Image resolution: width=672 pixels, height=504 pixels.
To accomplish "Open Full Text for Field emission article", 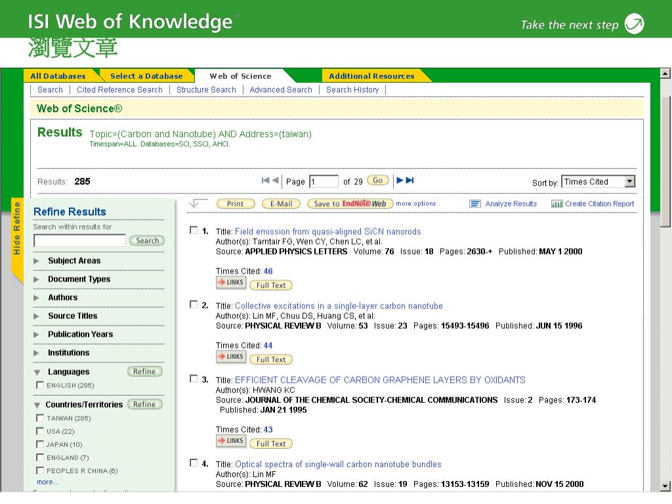I will (x=271, y=285).
